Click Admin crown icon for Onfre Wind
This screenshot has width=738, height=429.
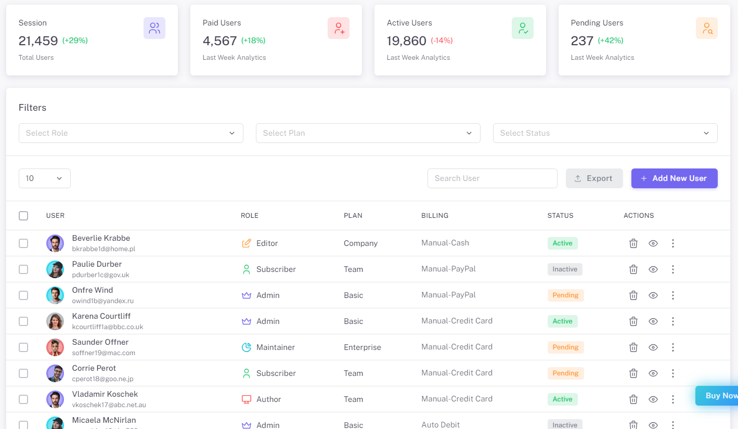point(247,295)
